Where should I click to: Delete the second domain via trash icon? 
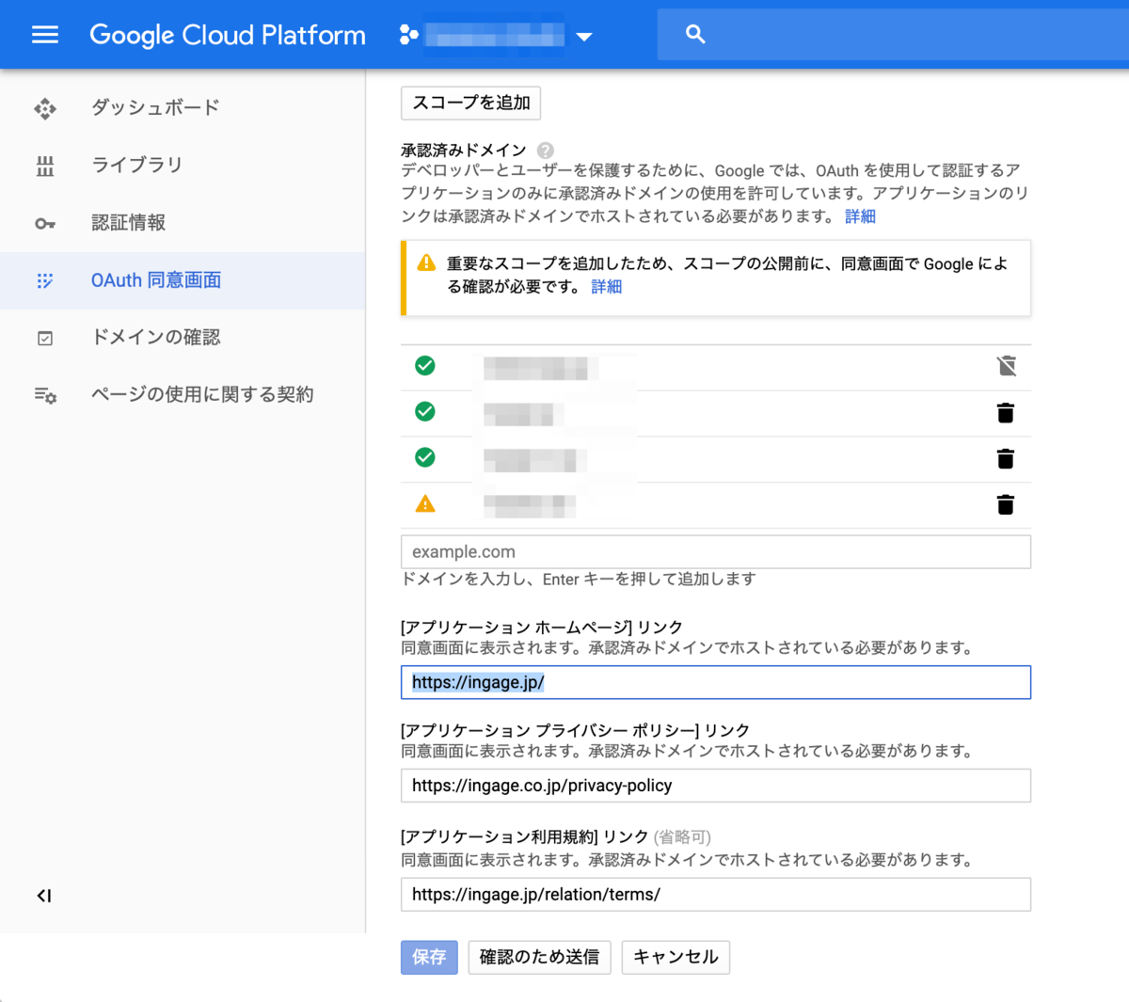click(1006, 413)
